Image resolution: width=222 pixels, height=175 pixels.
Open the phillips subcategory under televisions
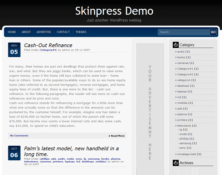click(x=184, y=139)
